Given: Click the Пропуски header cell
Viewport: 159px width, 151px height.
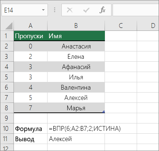Looking at the screenshot, I should [x=30, y=36].
